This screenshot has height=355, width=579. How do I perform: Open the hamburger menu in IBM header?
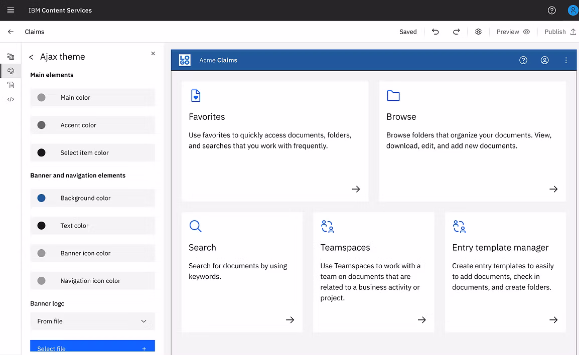(x=11, y=11)
